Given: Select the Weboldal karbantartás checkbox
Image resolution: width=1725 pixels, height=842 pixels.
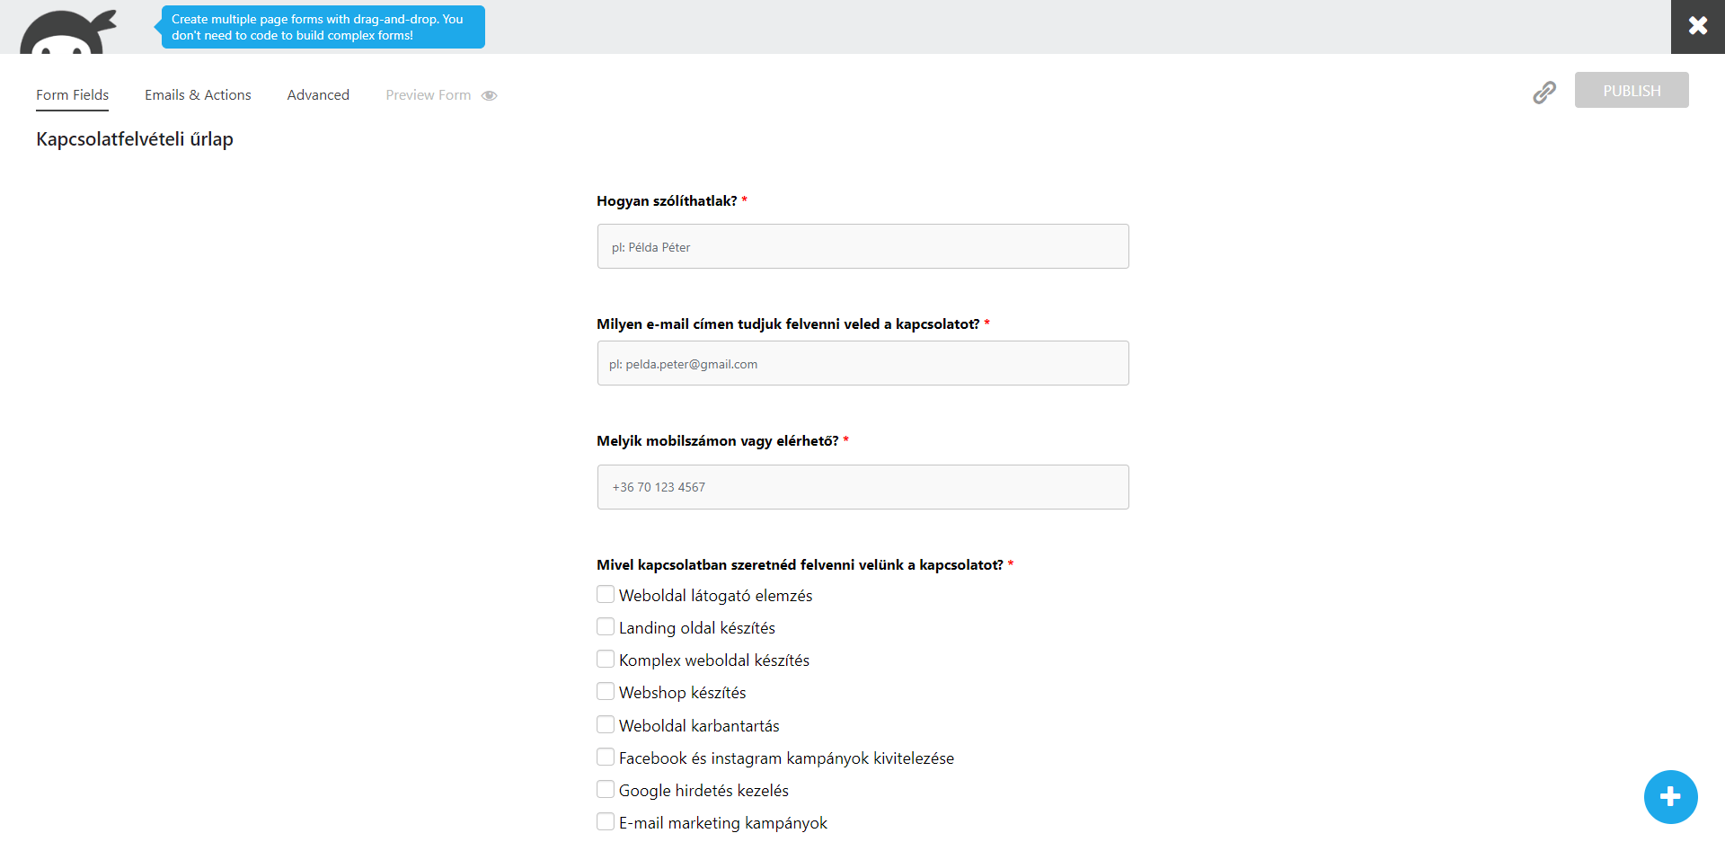Looking at the screenshot, I should pos(605,723).
